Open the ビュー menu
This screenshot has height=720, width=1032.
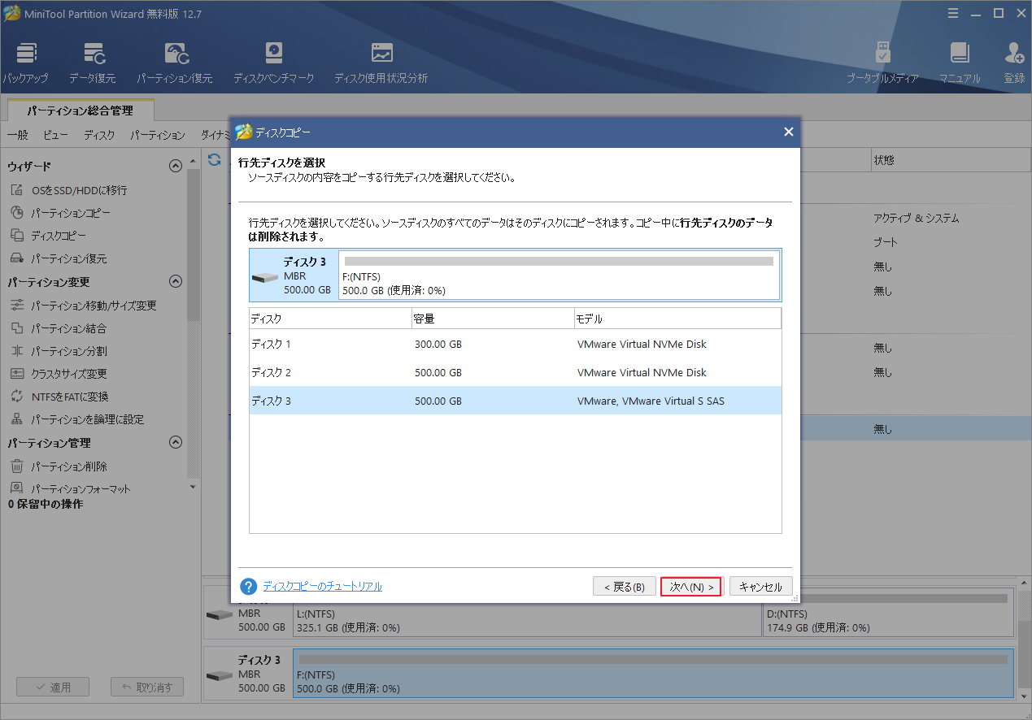pyautogui.click(x=54, y=135)
